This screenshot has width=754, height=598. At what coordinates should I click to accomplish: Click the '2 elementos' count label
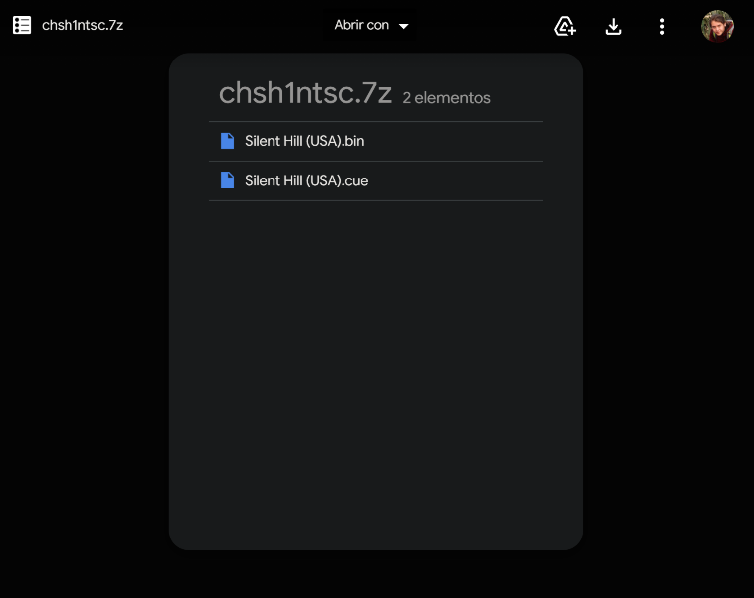click(446, 98)
